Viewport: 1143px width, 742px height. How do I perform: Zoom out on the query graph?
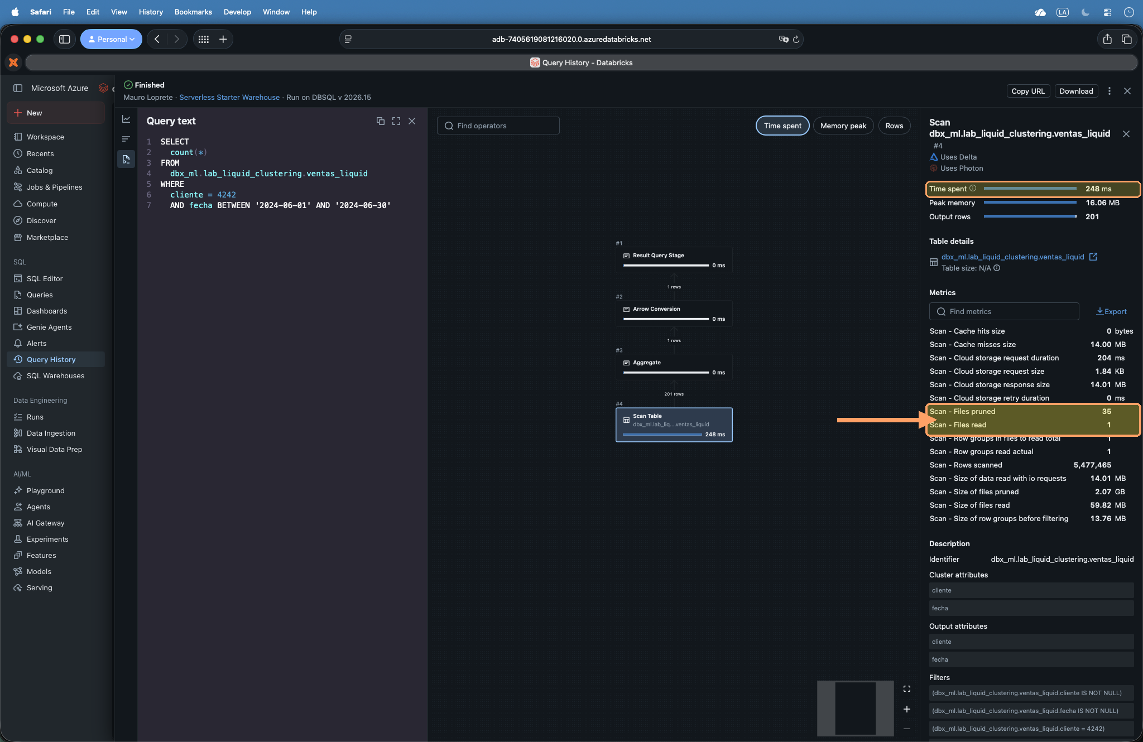[x=907, y=729]
